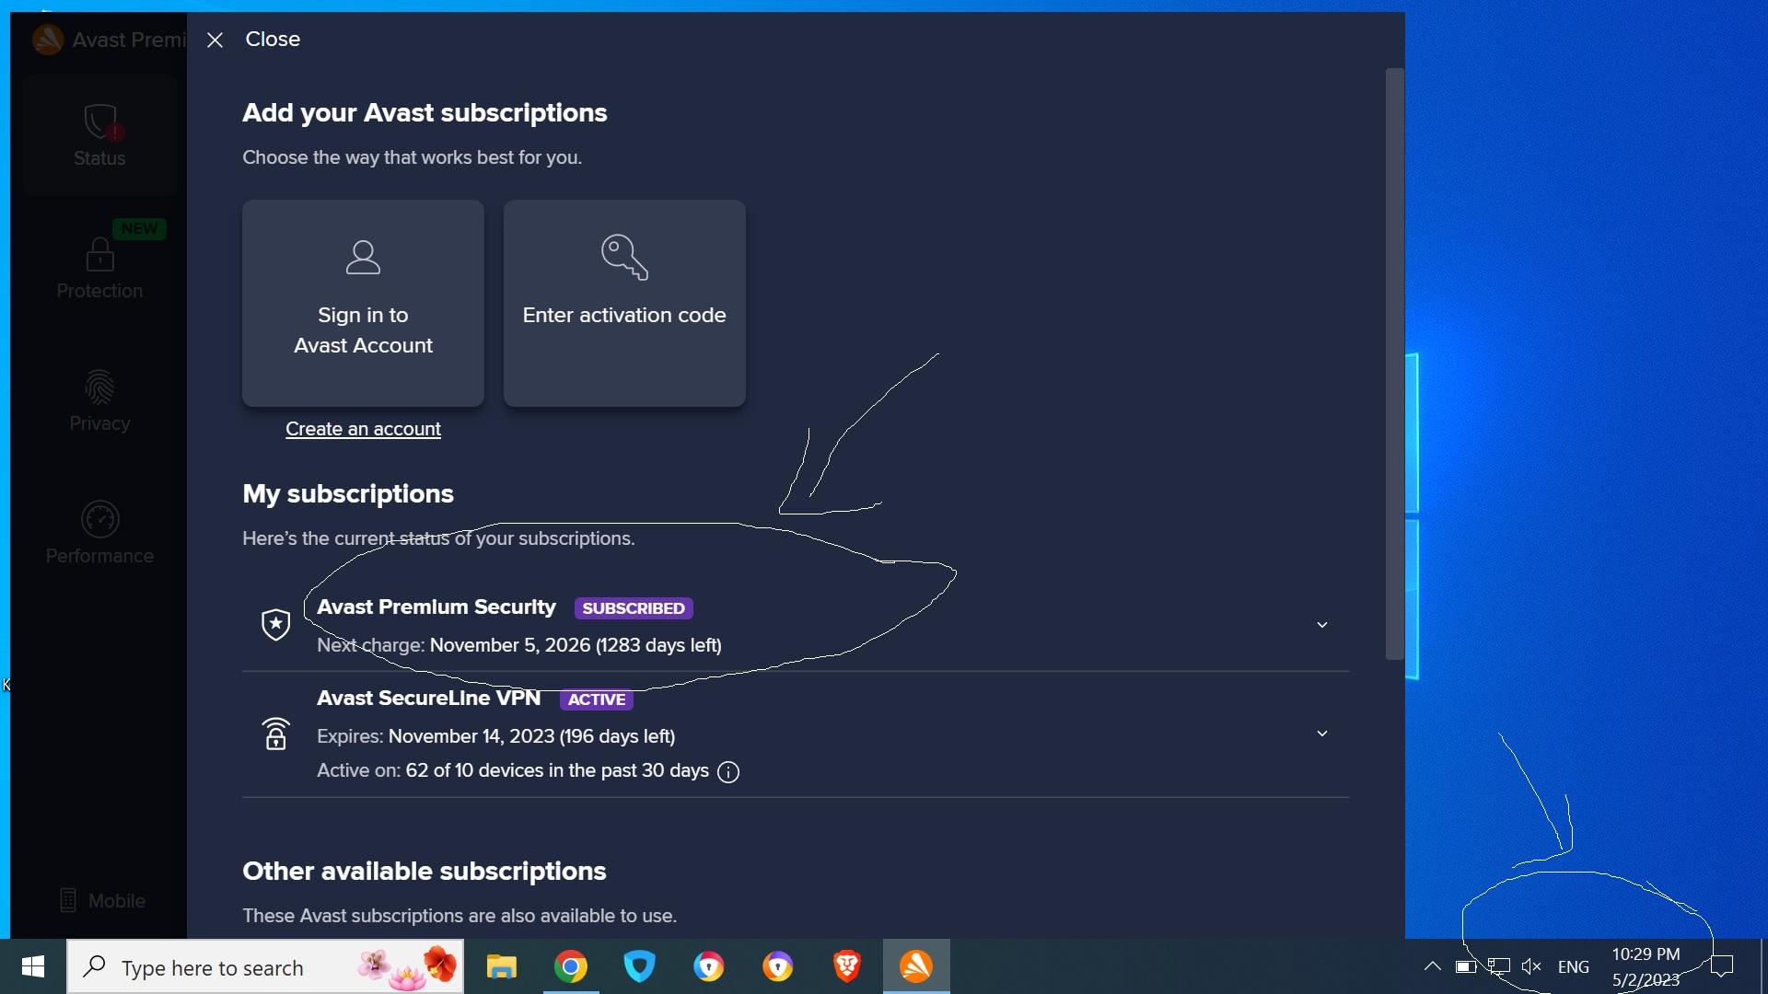
Task: Expand Avast Premium Security subscription details
Action: pyautogui.click(x=1321, y=625)
